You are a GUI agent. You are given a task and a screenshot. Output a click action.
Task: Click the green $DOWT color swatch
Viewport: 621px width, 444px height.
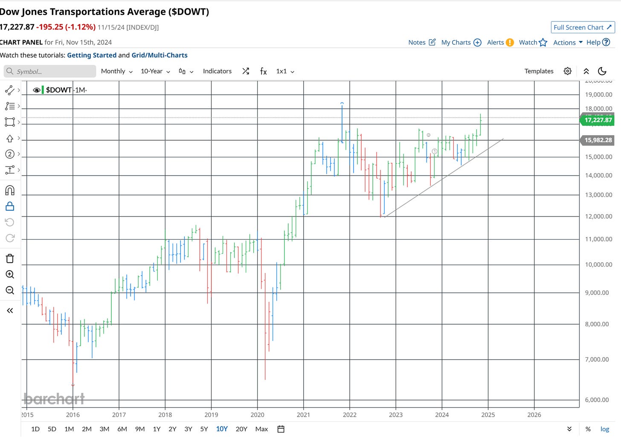pos(43,90)
